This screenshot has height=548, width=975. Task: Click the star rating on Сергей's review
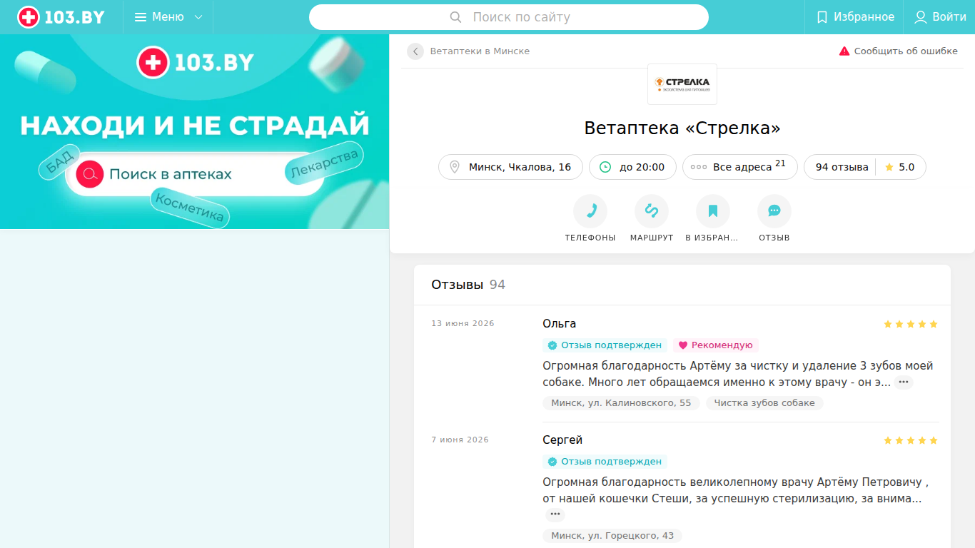(911, 440)
